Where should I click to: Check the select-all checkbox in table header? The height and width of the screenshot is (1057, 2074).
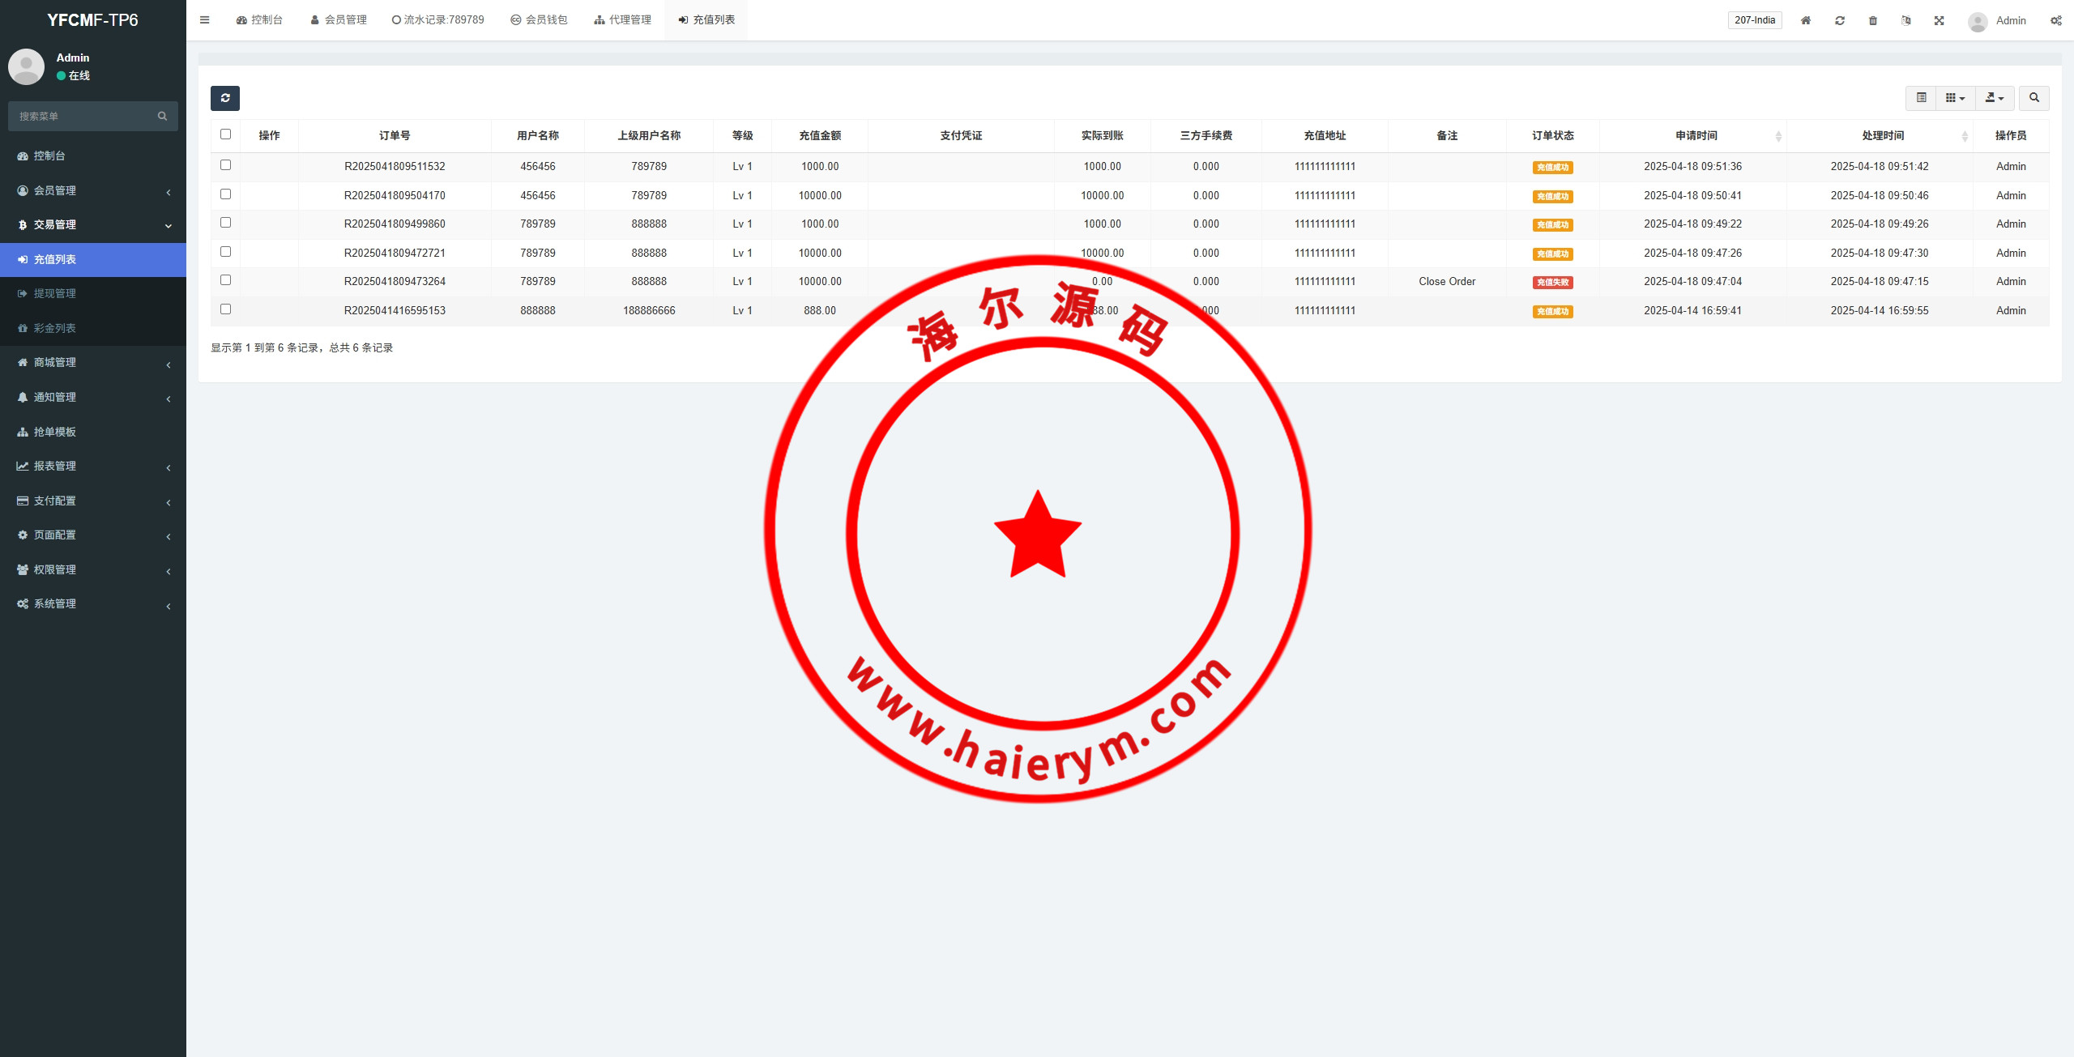point(225,134)
